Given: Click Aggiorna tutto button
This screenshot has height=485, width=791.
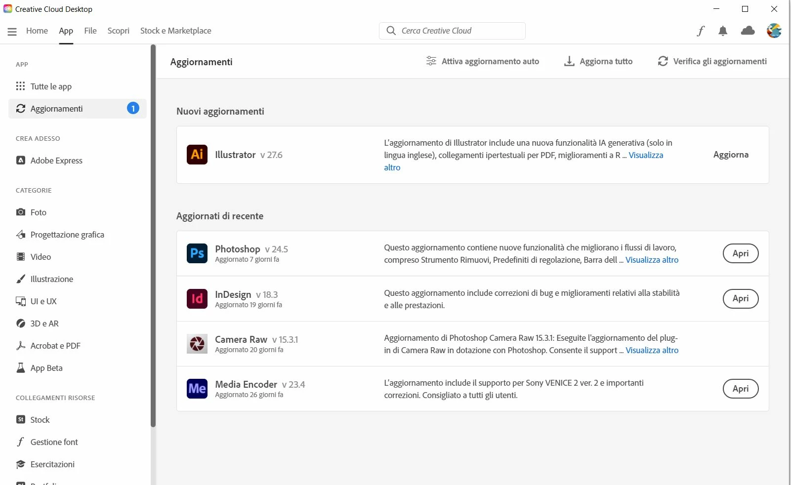Looking at the screenshot, I should point(598,61).
